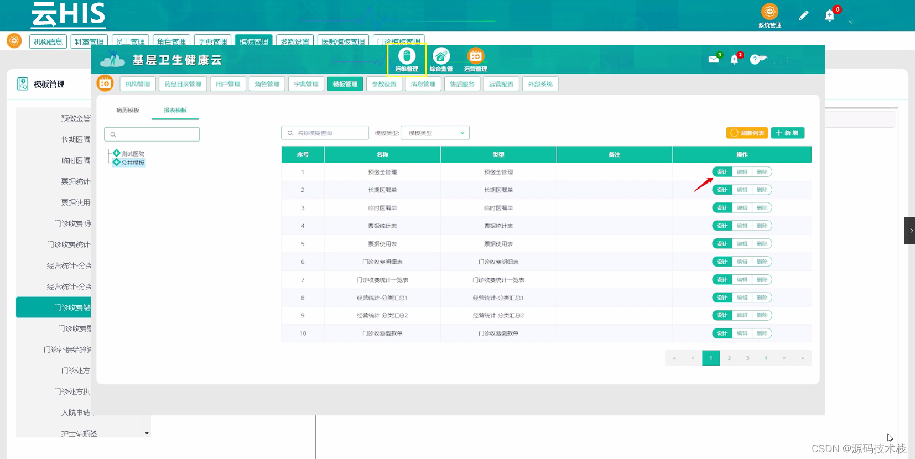This screenshot has width=915, height=459.
Task: Click the orange gear icon beside 机构信息
Action: (14, 41)
